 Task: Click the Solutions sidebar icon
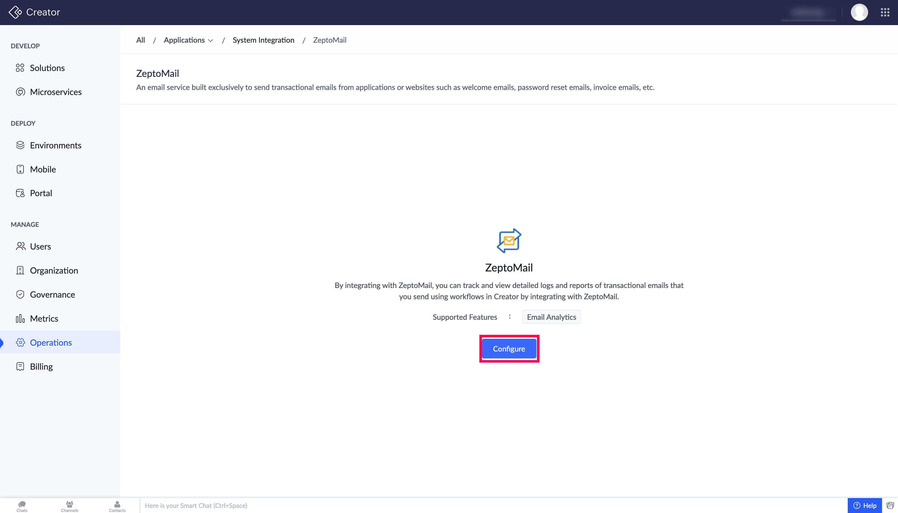point(20,68)
